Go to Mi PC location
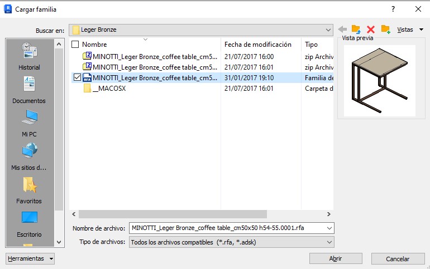Image resolution: width=430 pixels, height=269 pixels. (x=29, y=123)
